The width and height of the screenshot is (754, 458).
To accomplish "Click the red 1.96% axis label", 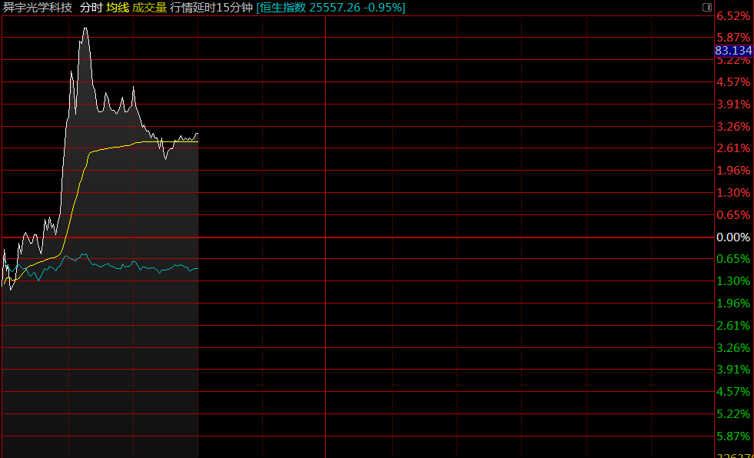I will pyautogui.click(x=732, y=171).
